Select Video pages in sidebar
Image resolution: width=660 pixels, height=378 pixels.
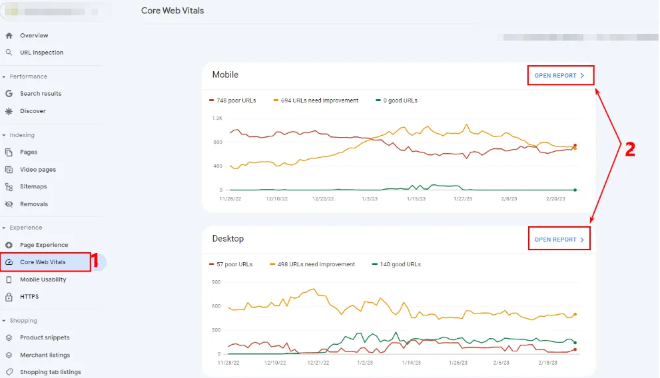[x=38, y=170]
